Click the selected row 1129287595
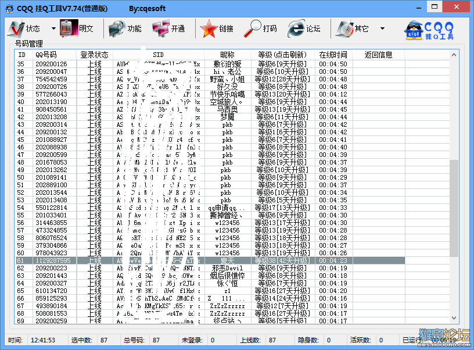This screenshot has width=474, height=350. click(x=210, y=261)
